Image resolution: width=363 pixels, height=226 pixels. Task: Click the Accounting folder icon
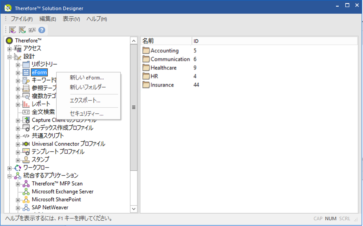146,51
